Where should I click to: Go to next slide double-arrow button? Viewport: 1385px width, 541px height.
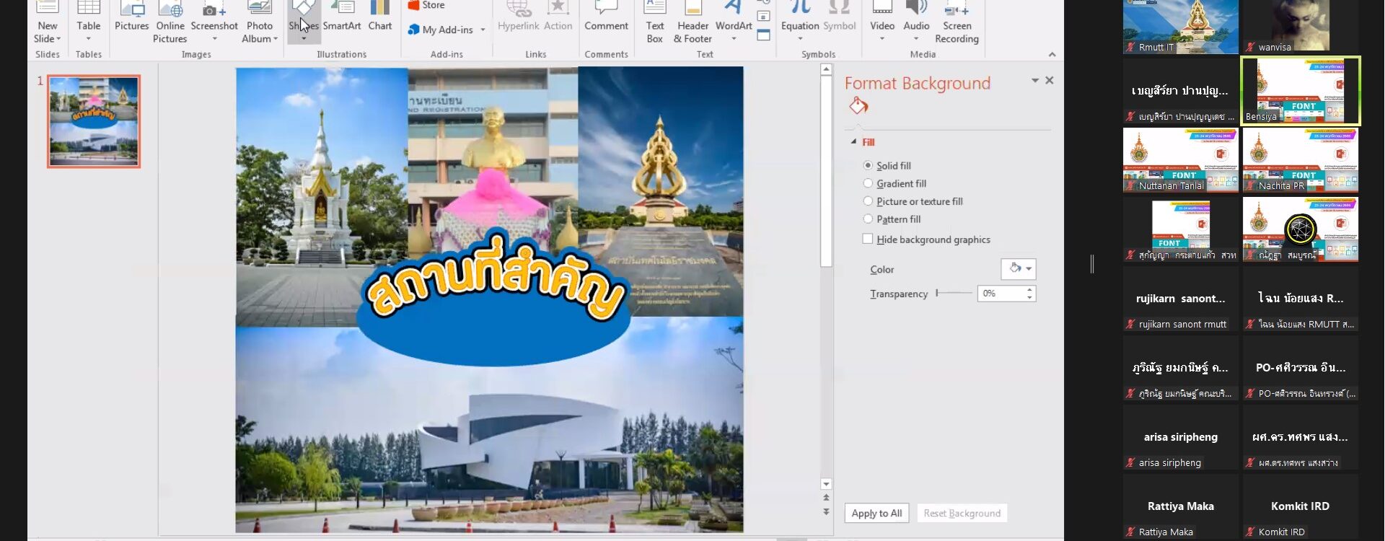[x=826, y=511]
